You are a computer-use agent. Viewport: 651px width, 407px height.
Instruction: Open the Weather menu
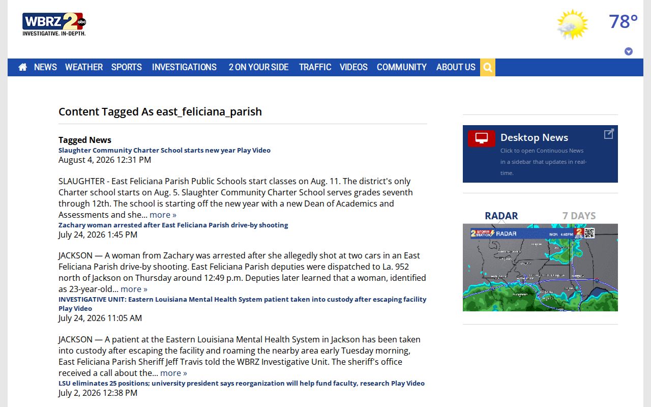pos(84,67)
